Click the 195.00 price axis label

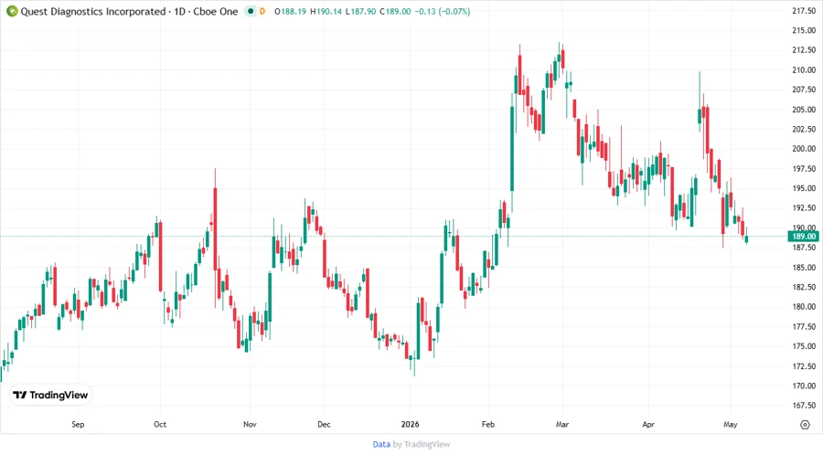click(804, 188)
